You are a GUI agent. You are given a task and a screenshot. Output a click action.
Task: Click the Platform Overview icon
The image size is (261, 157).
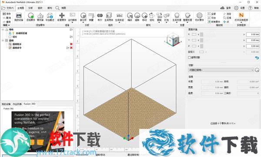[x=50, y=16]
